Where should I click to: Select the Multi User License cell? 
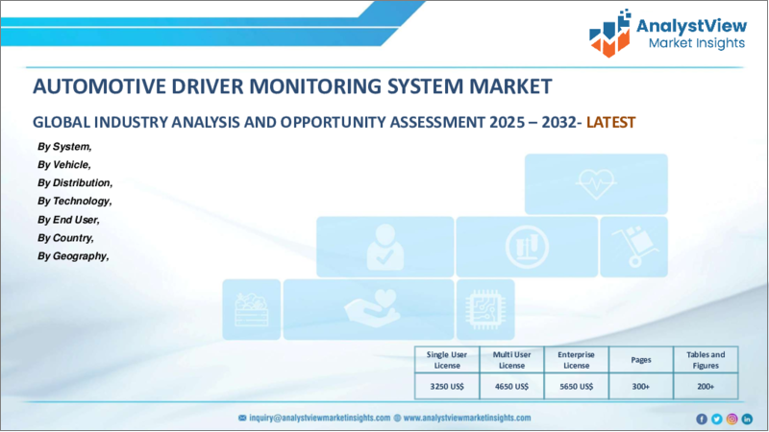(509, 359)
